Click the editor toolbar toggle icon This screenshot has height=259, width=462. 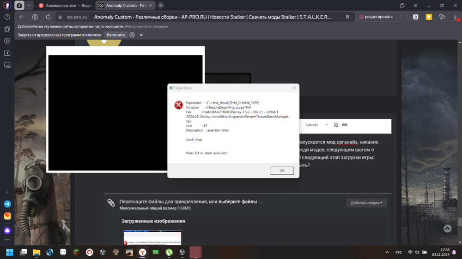[345, 124]
